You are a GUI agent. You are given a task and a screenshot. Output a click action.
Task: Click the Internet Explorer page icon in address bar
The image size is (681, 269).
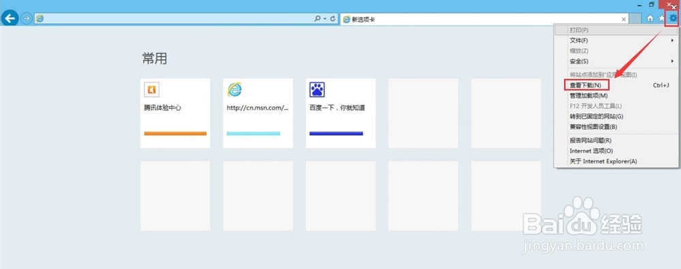tap(40, 18)
